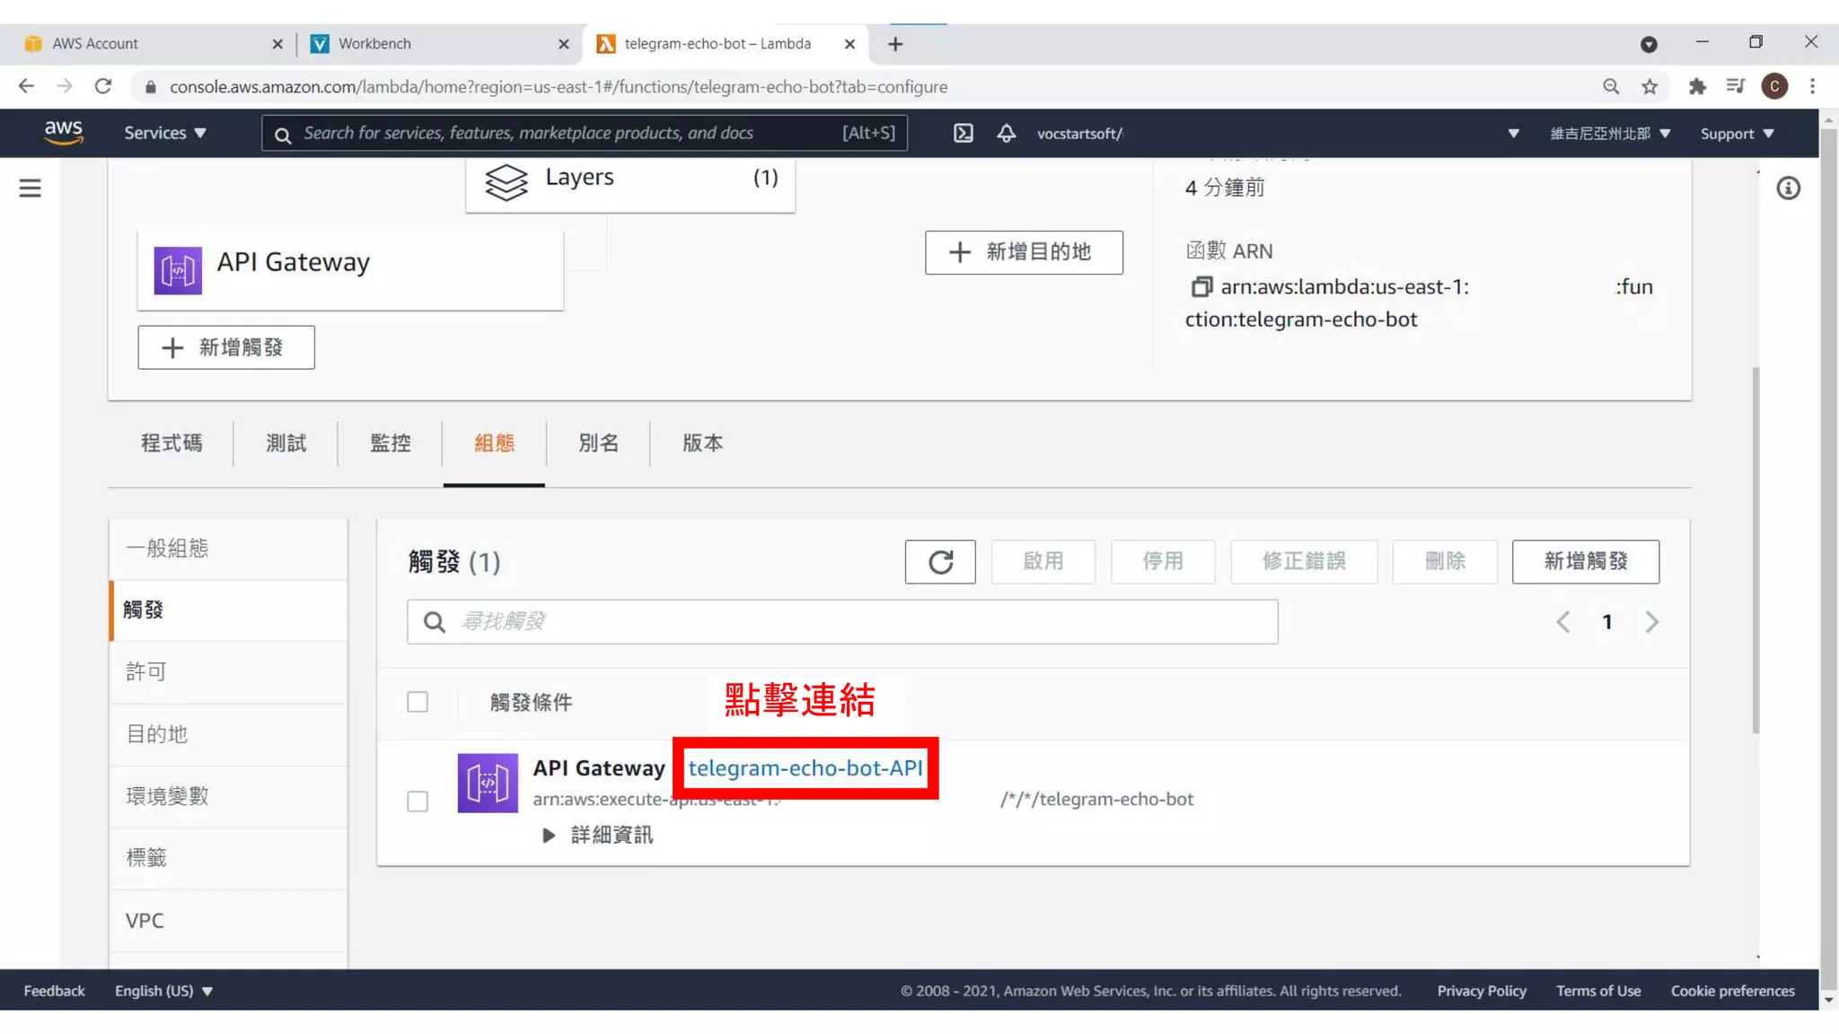This screenshot has width=1839, height=1034.
Task: Close the Workbench browser tab
Action: [x=563, y=44]
